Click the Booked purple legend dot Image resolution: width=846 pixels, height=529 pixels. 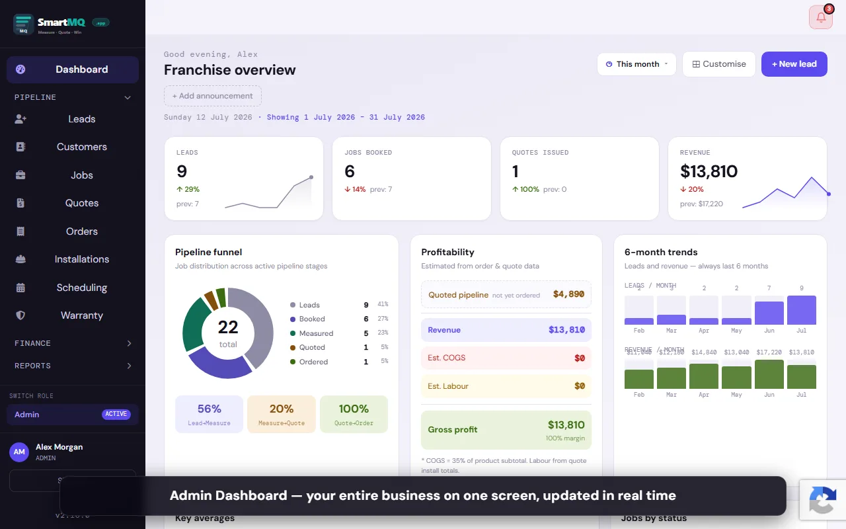293,319
